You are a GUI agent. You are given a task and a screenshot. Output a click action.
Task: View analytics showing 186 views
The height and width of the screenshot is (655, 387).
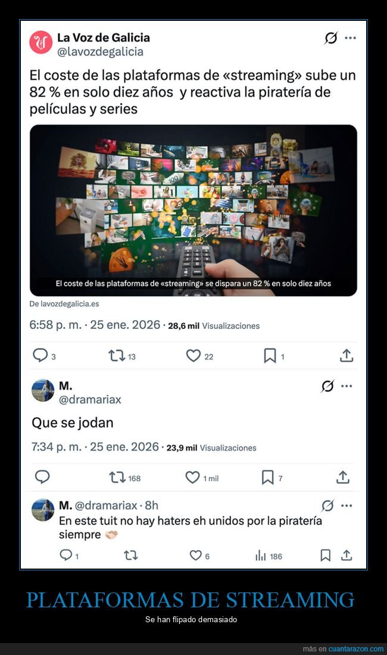tap(269, 555)
